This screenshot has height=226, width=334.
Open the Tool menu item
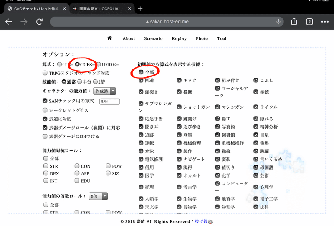tap(222, 38)
